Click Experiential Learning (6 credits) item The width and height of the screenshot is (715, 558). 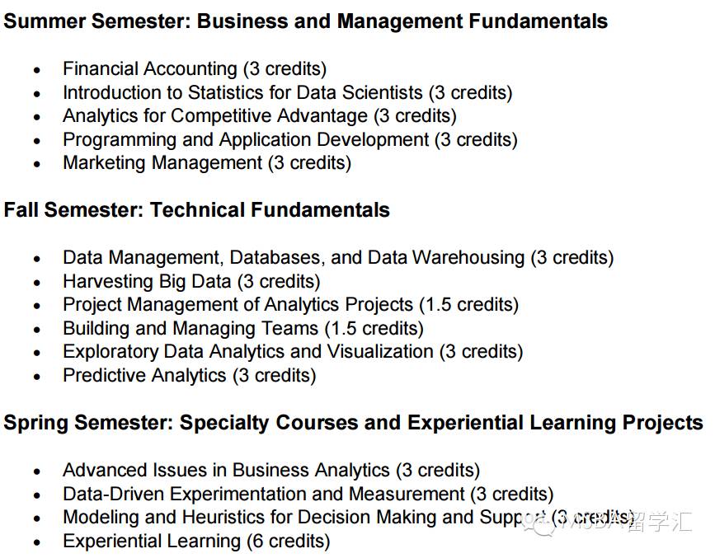tap(196, 542)
